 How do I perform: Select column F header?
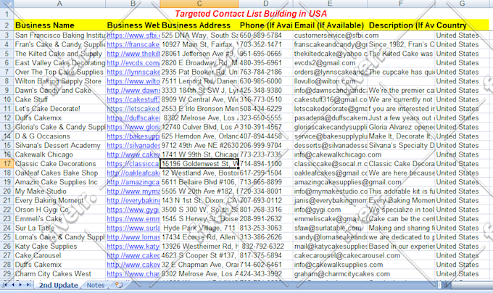pos(401,4)
